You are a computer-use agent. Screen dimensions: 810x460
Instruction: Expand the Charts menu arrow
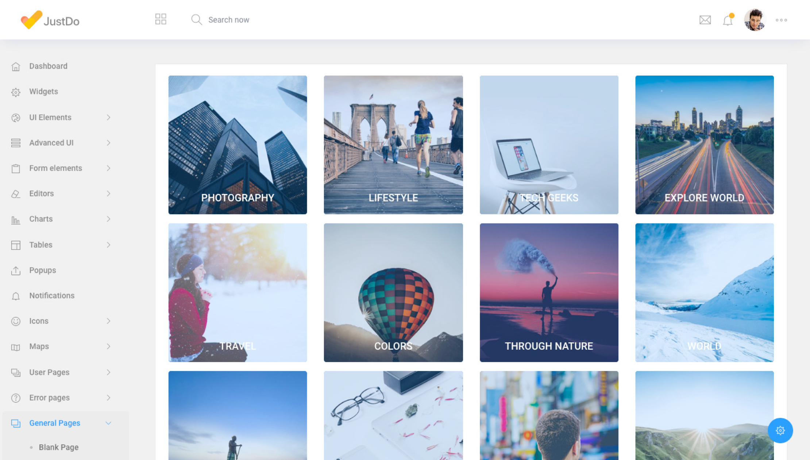108,219
